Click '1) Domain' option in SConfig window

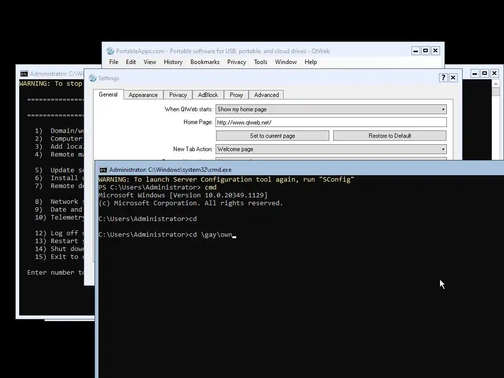pyautogui.click(x=59, y=131)
